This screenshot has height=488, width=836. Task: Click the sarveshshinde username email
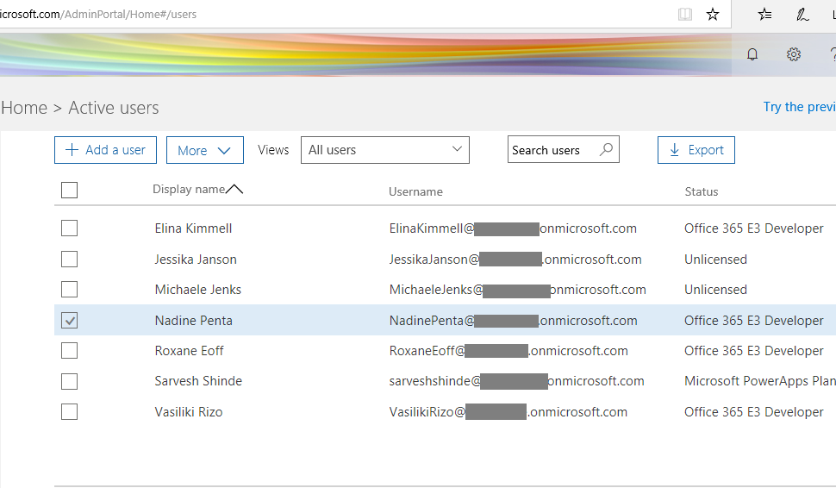pyautogui.click(x=516, y=381)
